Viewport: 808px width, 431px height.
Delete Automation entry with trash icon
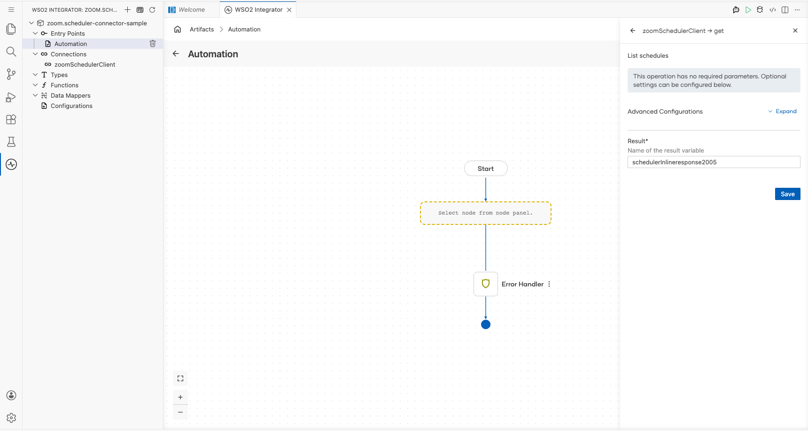coord(153,44)
